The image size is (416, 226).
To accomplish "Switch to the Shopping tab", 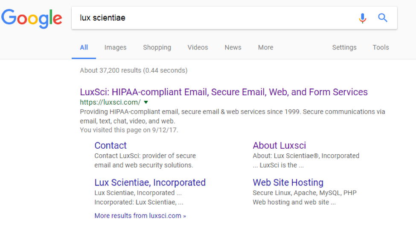I will [x=157, y=47].
